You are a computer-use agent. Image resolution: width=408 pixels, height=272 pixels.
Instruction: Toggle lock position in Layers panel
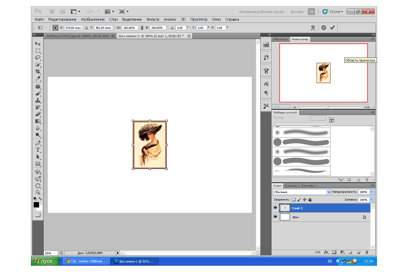click(x=304, y=200)
